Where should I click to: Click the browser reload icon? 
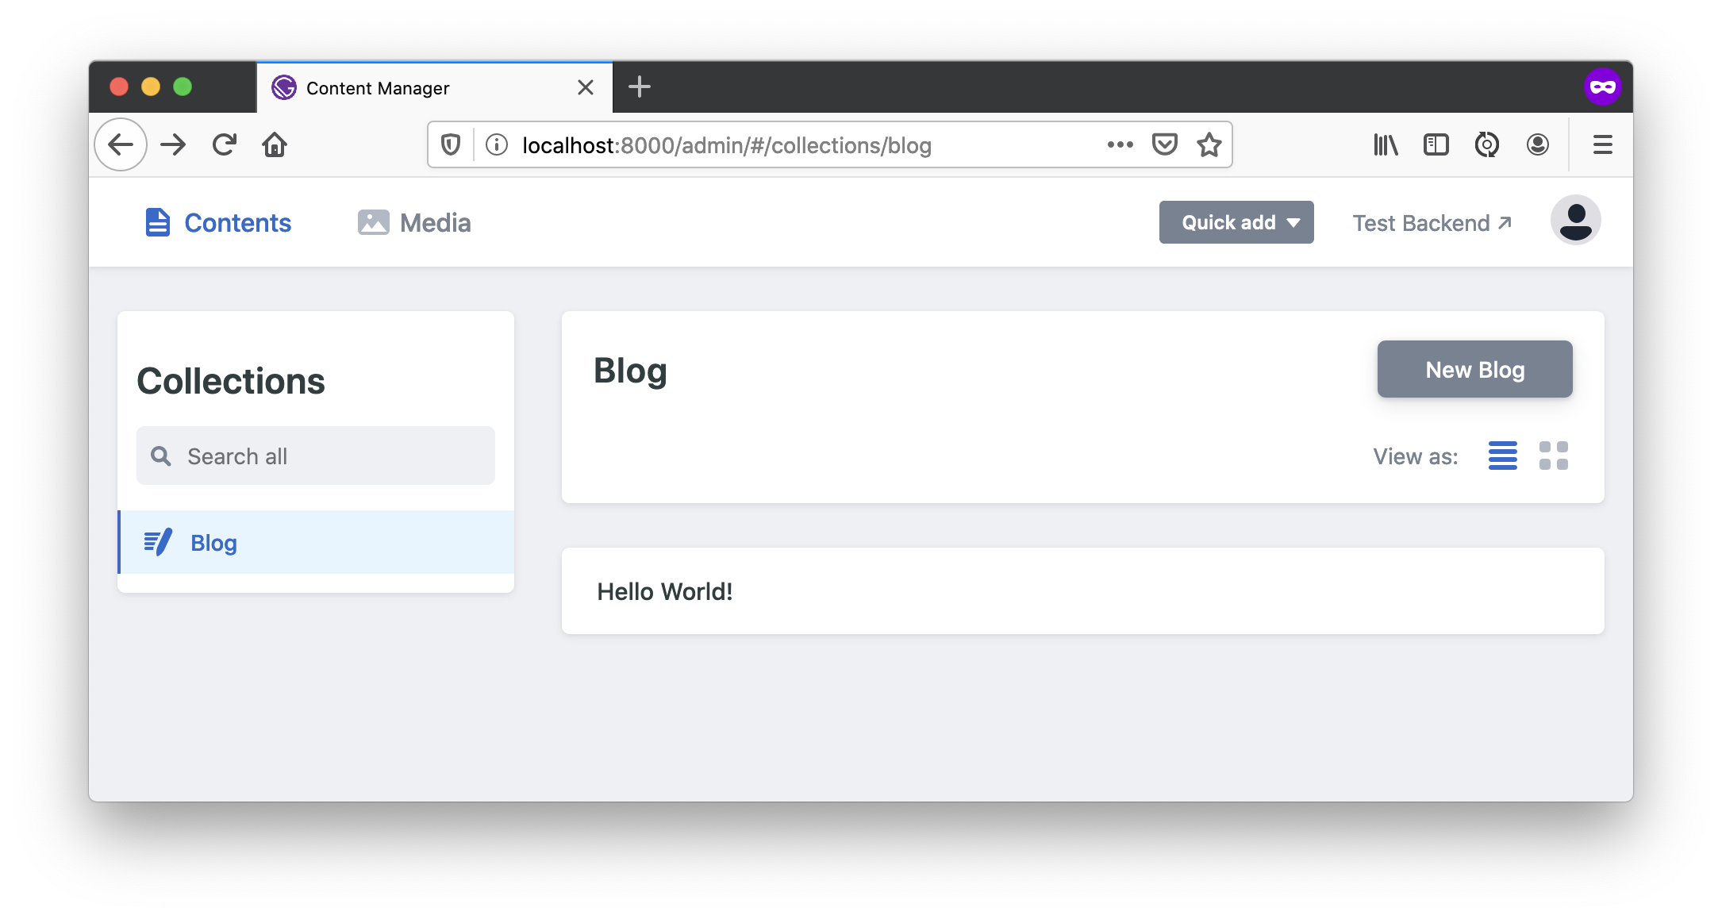(x=225, y=144)
